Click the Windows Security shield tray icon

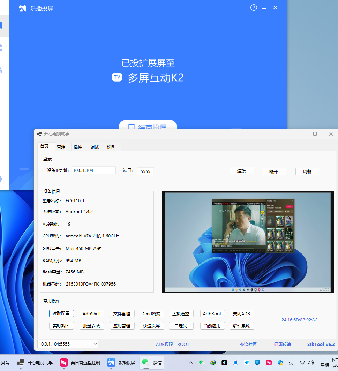(280, 363)
